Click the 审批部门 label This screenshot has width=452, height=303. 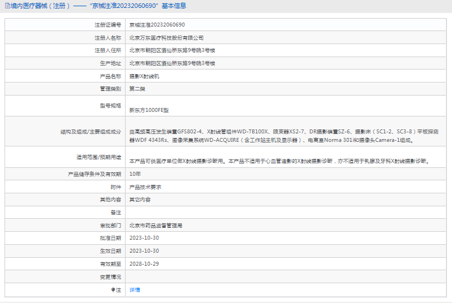pos(110,226)
